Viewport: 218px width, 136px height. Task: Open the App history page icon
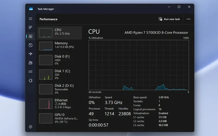click(31, 45)
